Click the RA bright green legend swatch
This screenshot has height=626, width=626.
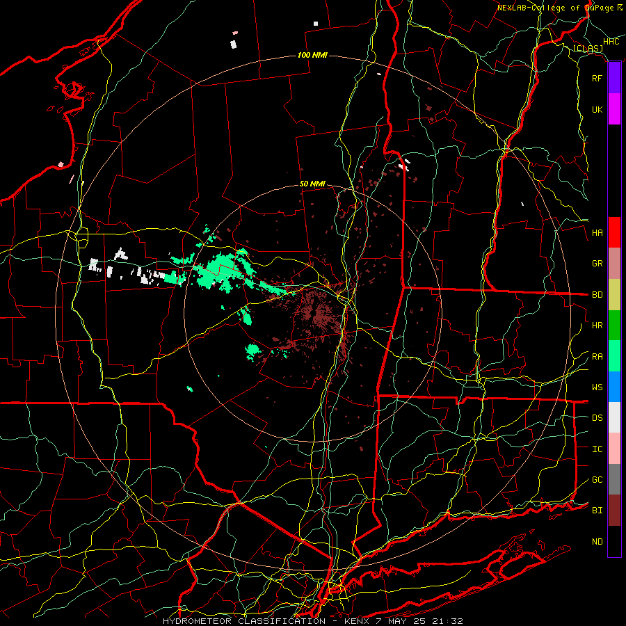pyautogui.click(x=614, y=356)
